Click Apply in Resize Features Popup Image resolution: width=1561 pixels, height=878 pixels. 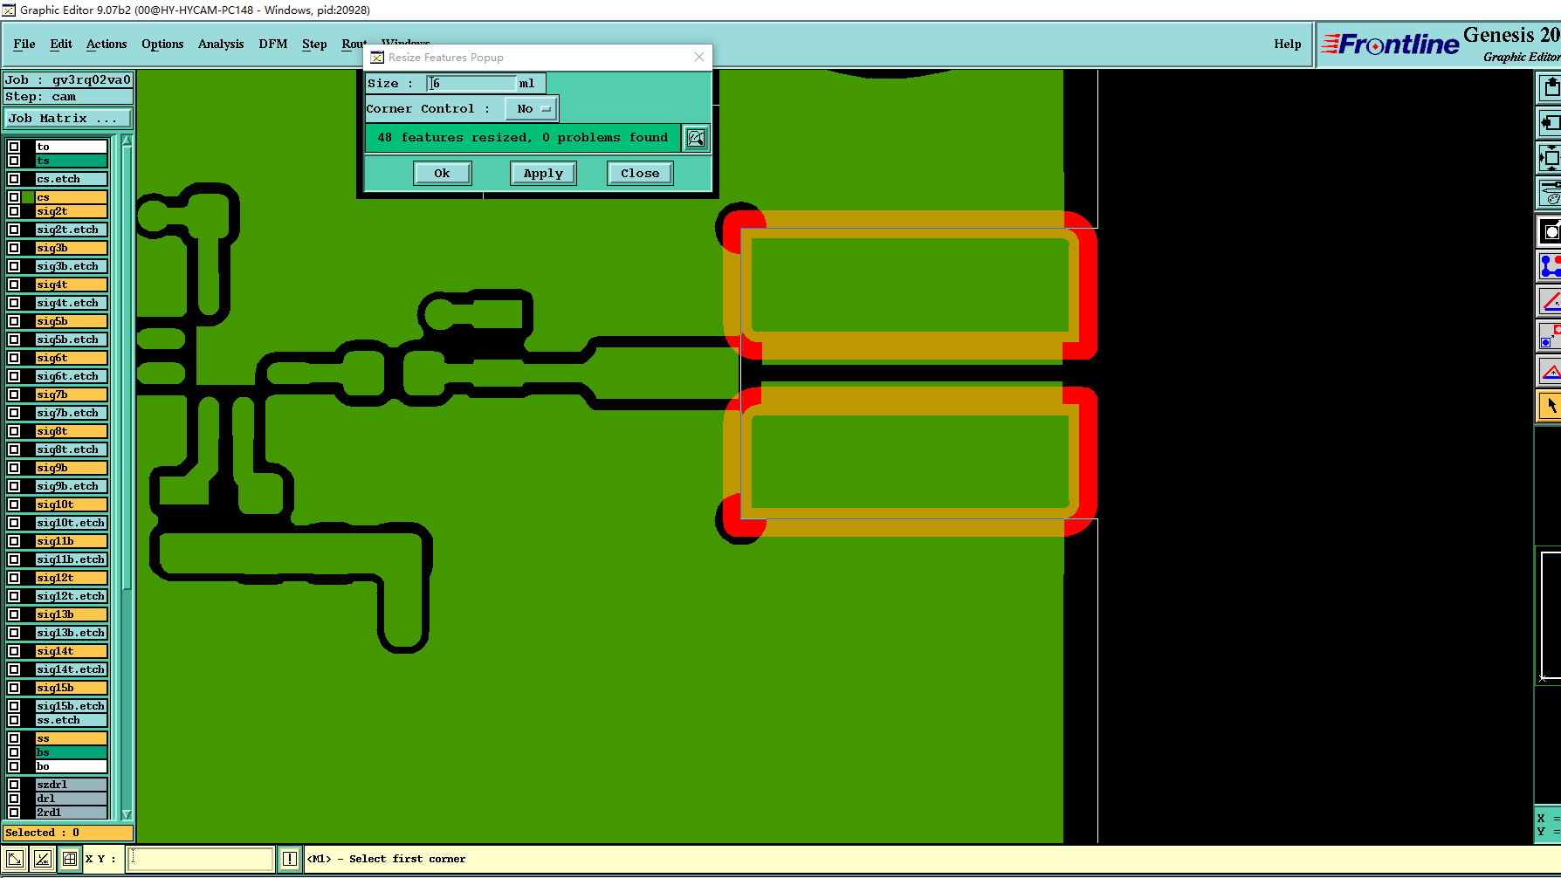pyautogui.click(x=543, y=174)
